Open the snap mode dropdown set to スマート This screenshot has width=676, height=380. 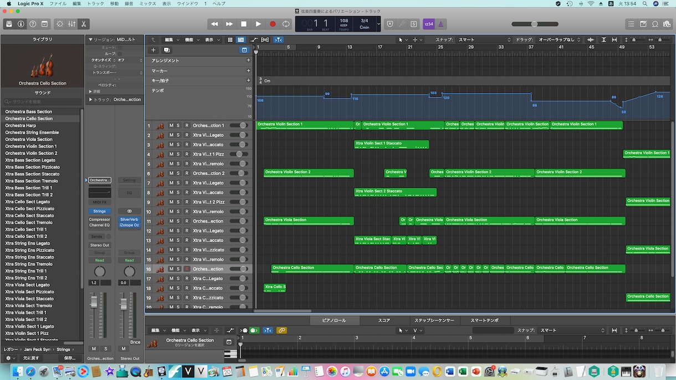tap(484, 40)
